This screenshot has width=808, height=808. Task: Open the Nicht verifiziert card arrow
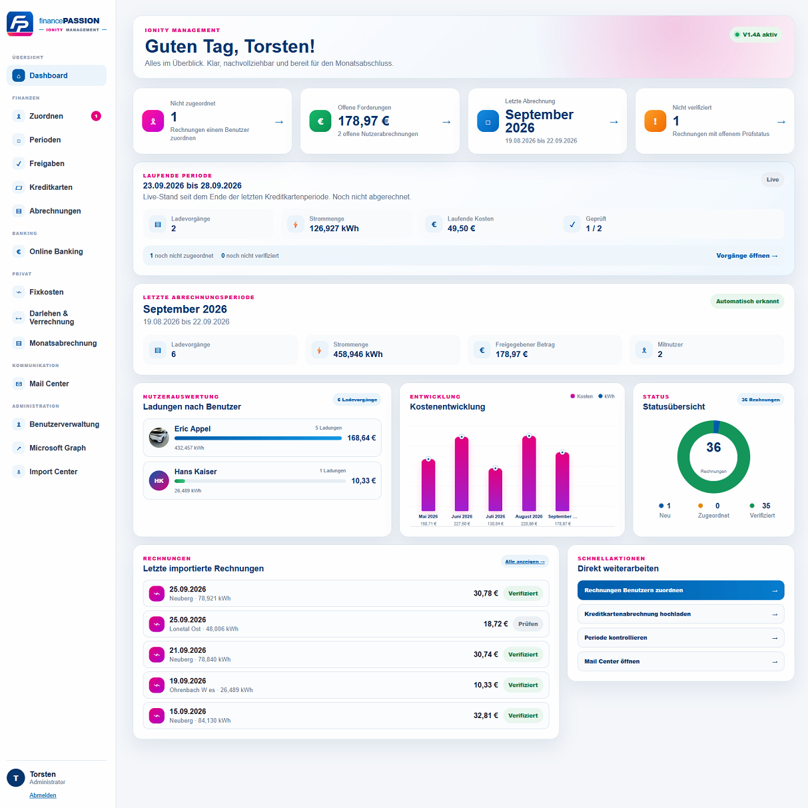click(781, 122)
